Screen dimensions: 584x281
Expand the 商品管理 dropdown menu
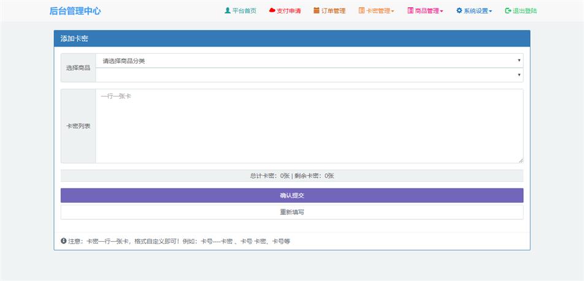point(425,11)
